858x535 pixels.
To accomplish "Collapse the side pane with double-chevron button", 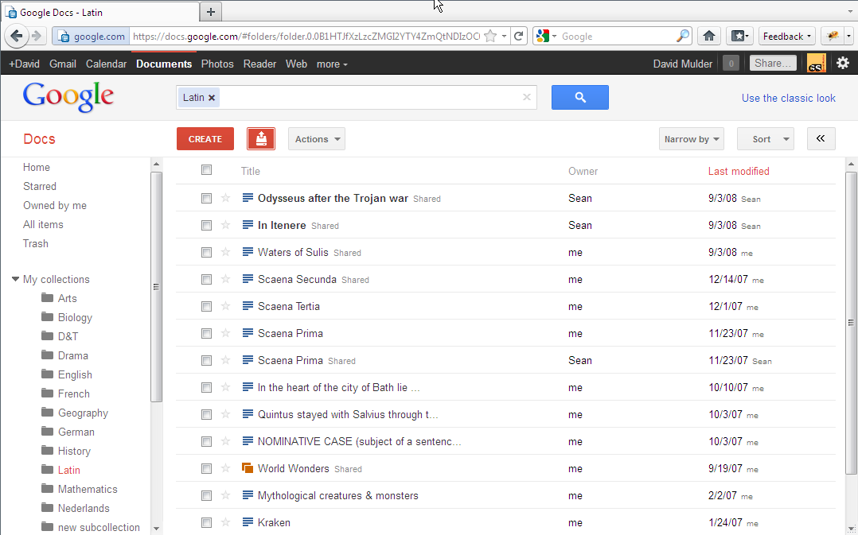I will coord(821,139).
